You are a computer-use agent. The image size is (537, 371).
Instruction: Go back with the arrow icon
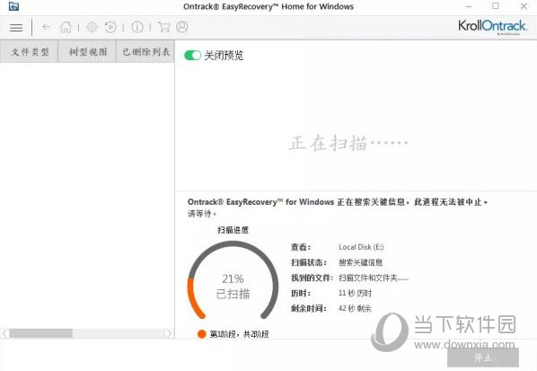coord(46,27)
